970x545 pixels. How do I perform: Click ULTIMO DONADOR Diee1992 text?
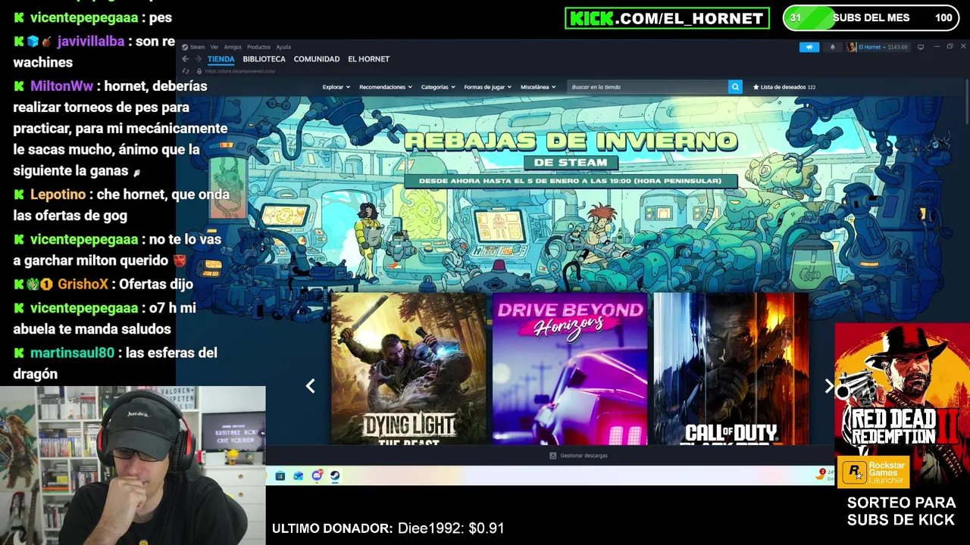pos(388,528)
